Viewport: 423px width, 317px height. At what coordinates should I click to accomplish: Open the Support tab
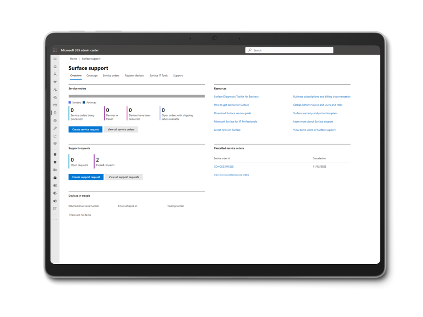tap(178, 76)
